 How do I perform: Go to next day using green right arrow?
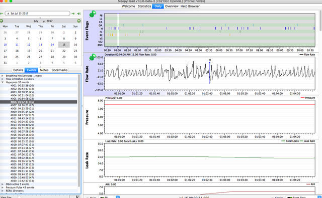73,14
